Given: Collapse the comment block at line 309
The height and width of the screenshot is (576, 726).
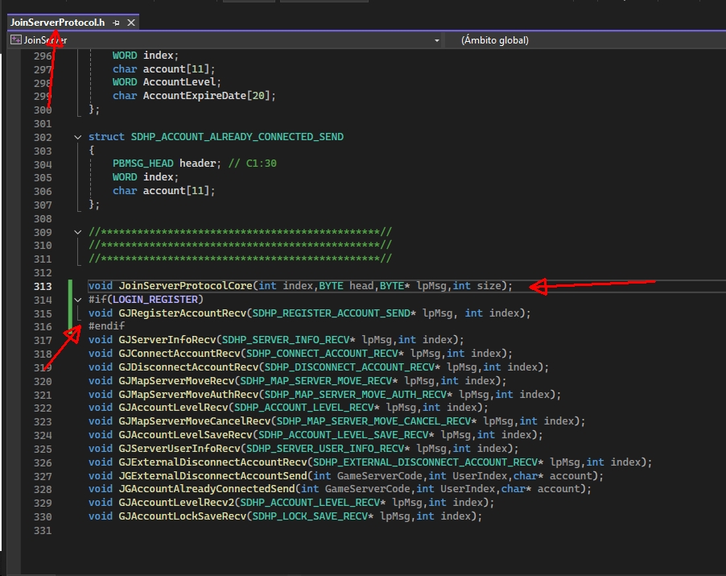Looking at the screenshot, I should point(78,232).
